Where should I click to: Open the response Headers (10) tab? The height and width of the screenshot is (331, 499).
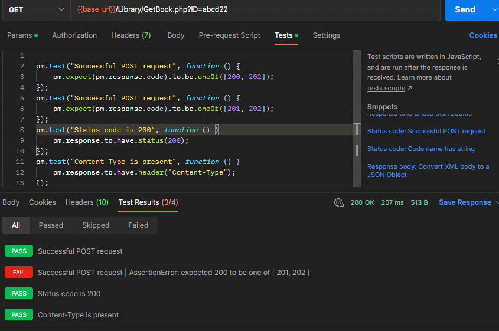pos(87,202)
